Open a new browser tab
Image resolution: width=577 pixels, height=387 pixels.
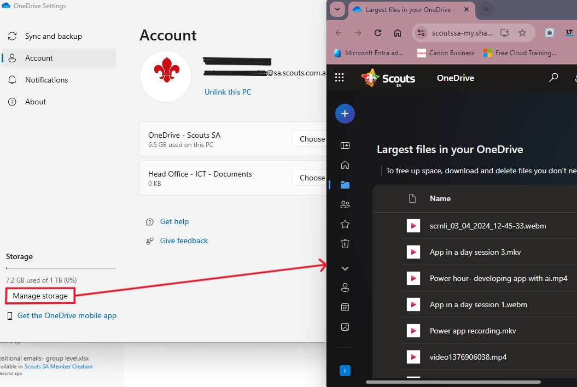point(486,9)
